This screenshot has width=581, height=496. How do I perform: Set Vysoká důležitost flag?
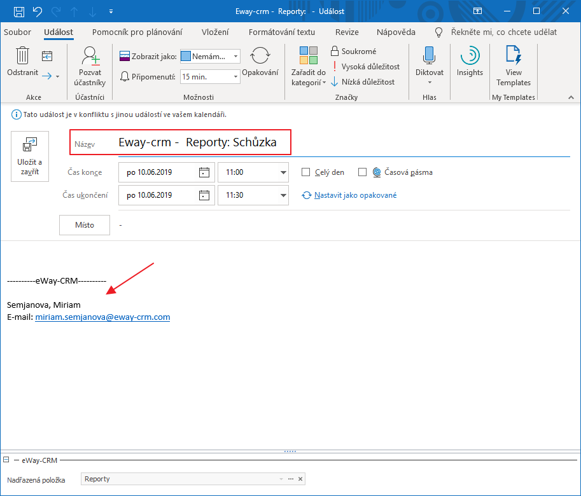(365, 67)
